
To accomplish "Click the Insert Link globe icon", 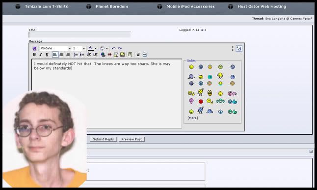I will point(103,55).
